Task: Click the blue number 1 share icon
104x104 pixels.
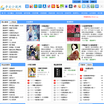Action: click(27, 6)
